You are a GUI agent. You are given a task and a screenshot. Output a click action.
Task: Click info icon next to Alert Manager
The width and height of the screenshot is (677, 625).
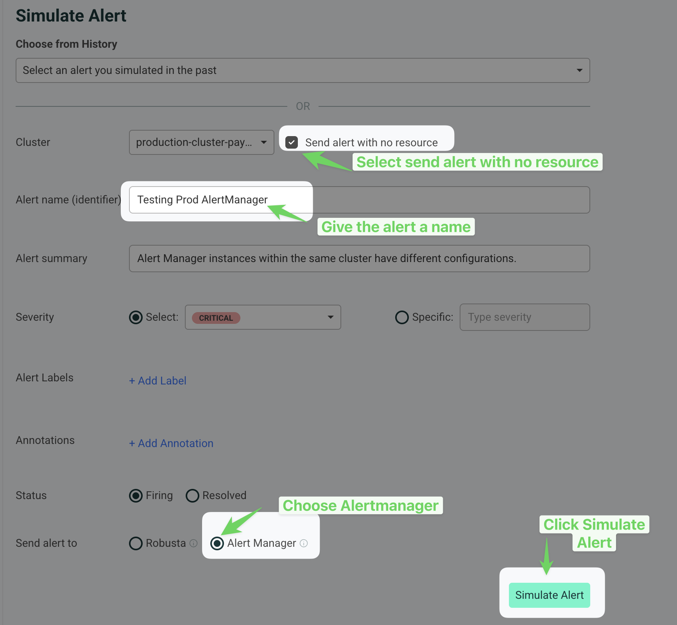304,543
